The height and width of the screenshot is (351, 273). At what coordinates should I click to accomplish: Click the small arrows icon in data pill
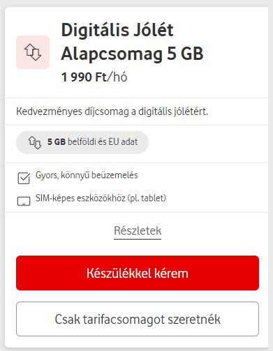35,143
